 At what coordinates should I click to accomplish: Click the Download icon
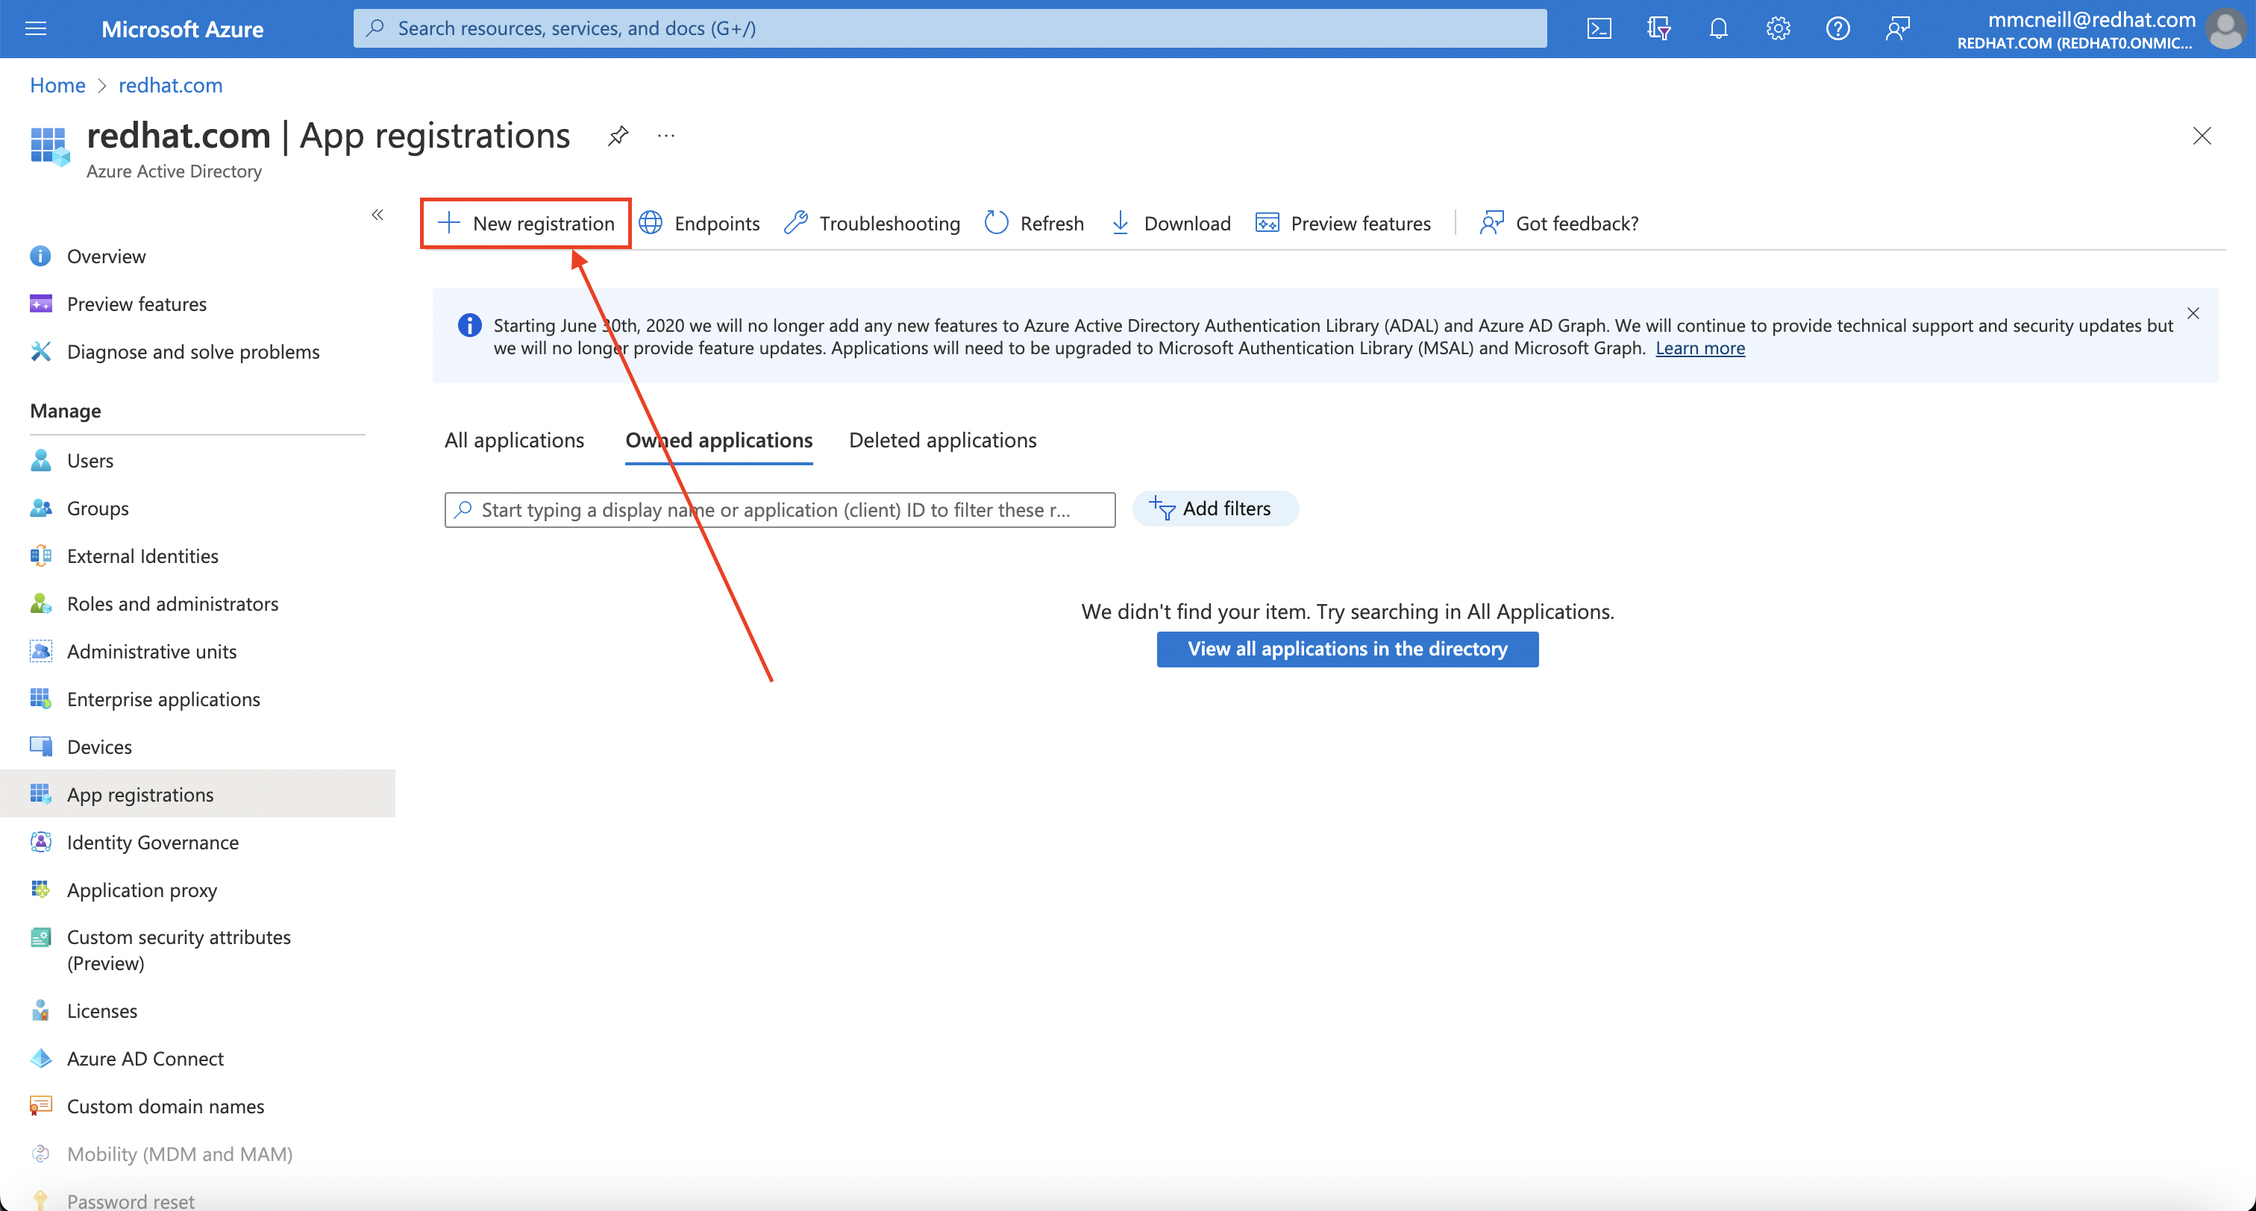[1122, 222]
